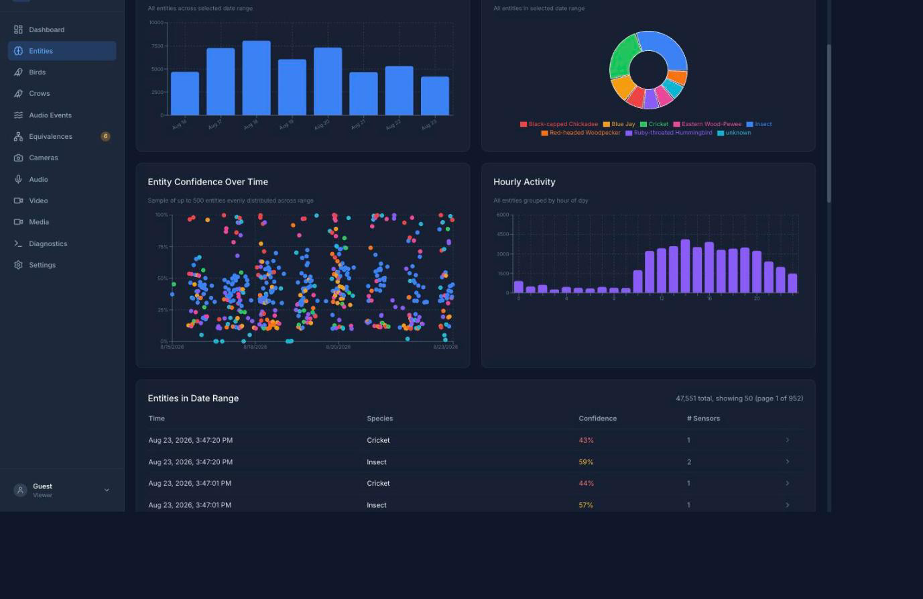The height and width of the screenshot is (599, 923).
Task: Toggle the unknown legend entry
Action: click(734, 133)
